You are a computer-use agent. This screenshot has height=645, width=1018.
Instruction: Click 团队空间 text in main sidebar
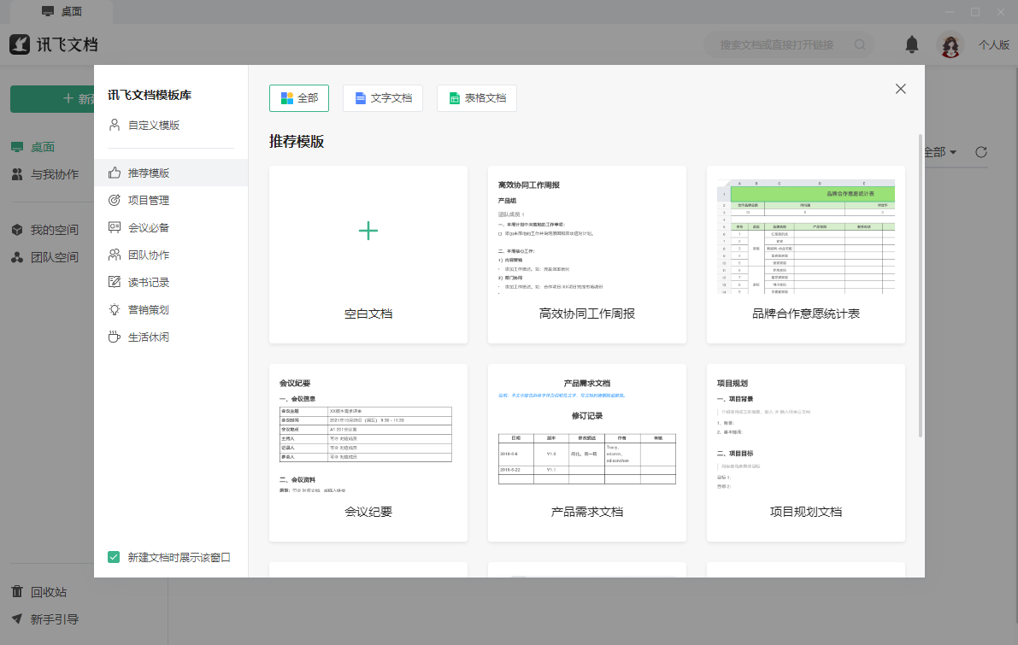tap(55, 258)
